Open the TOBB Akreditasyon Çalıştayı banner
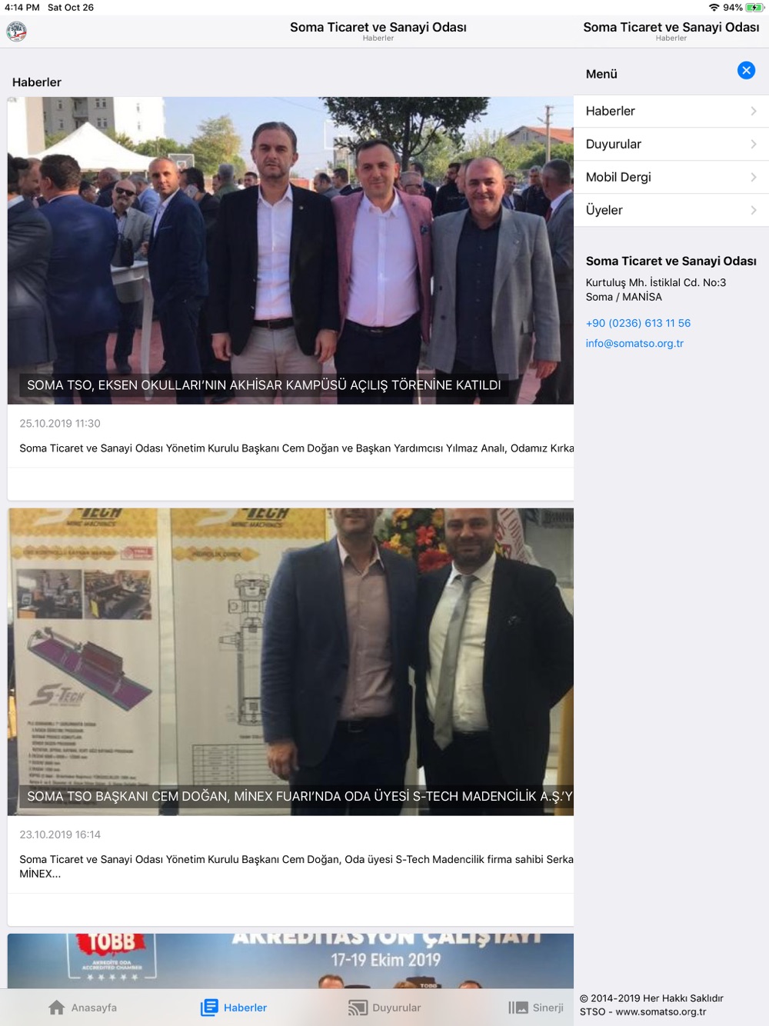The width and height of the screenshot is (769, 1026). click(291, 961)
